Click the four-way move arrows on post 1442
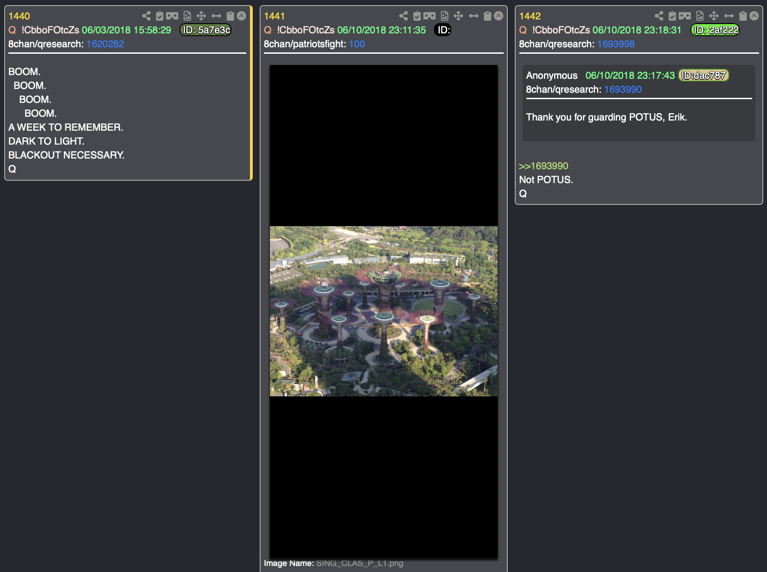The height and width of the screenshot is (572, 767). (x=714, y=16)
